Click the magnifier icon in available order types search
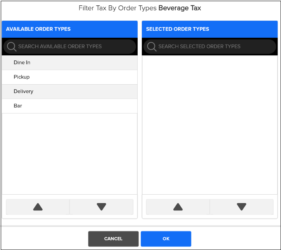 [x=12, y=47]
